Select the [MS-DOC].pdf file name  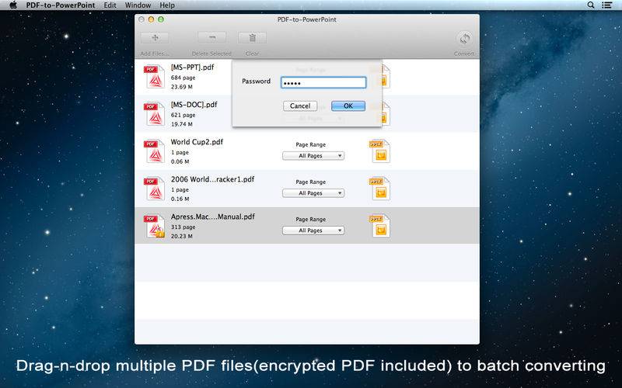tap(194, 105)
